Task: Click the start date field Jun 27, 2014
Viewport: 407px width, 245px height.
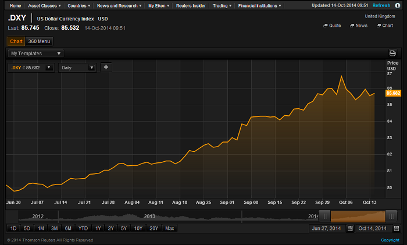Action: (327, 228)
